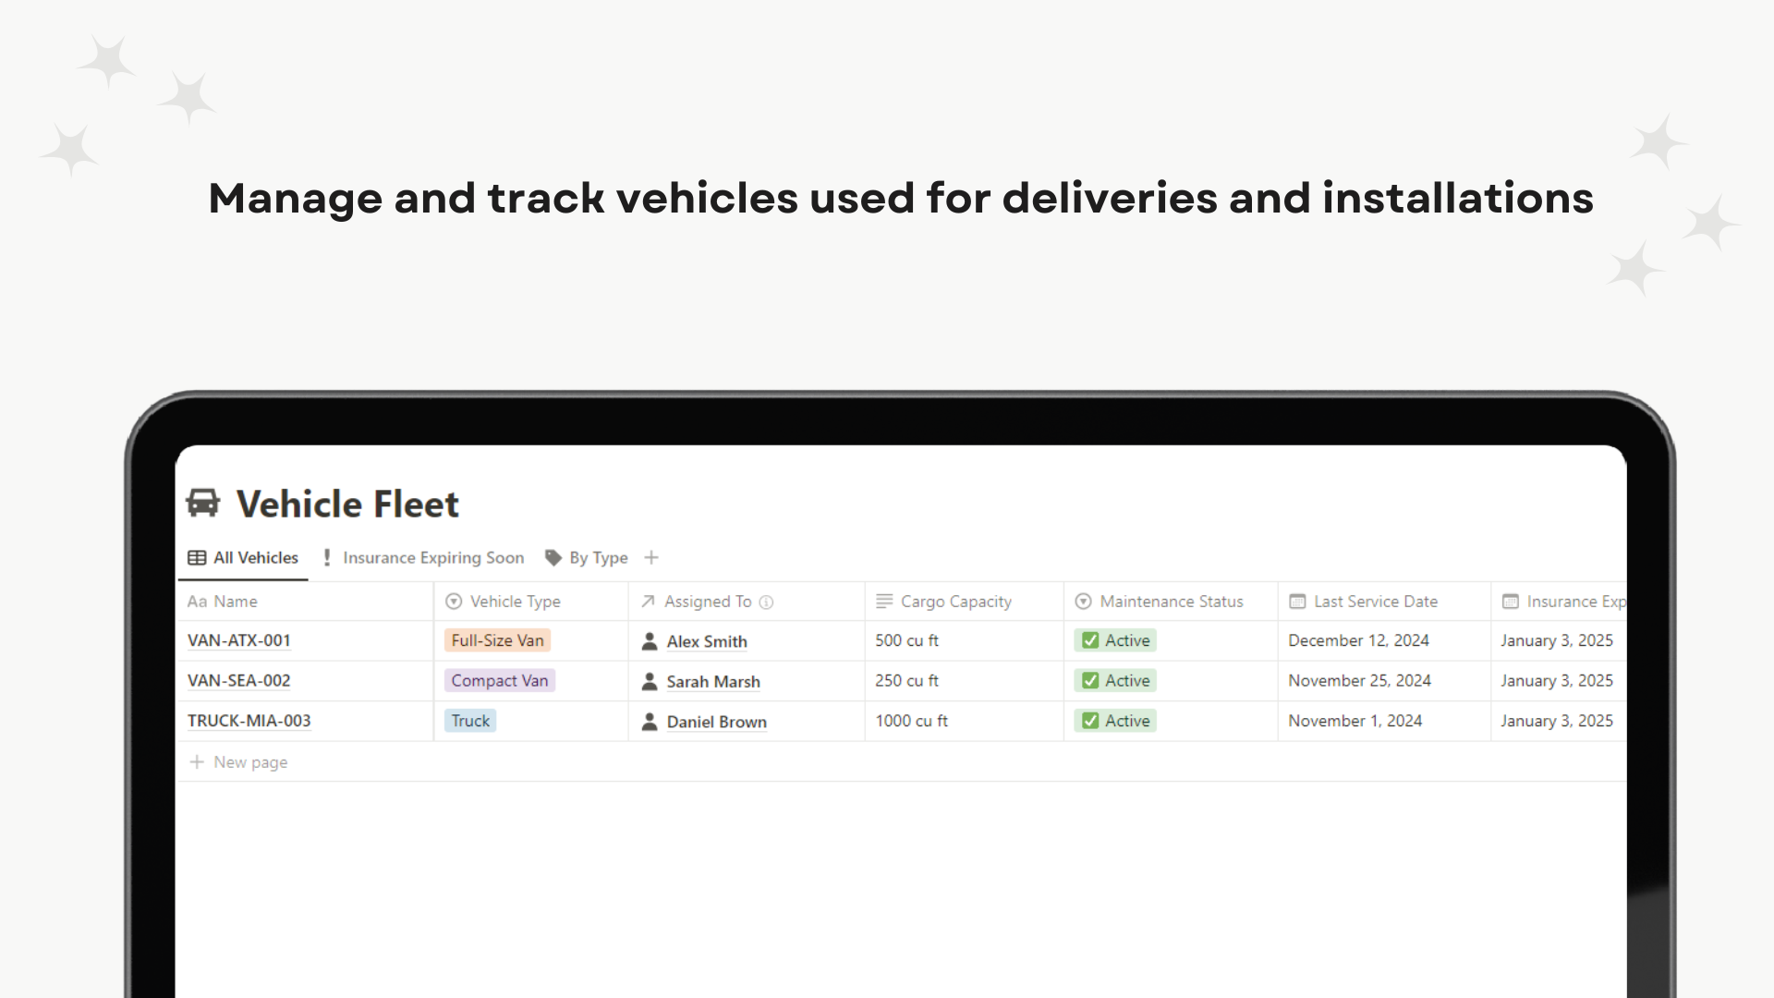Click the 1000 cu ft capacity cell

tap(964, 721)
